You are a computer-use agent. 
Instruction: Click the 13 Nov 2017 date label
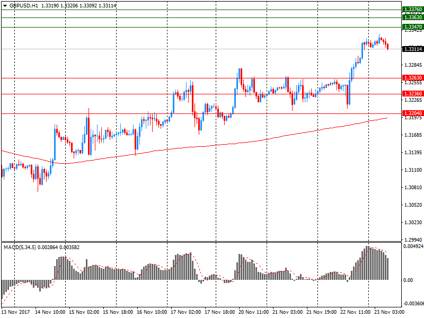click(15, 312)
